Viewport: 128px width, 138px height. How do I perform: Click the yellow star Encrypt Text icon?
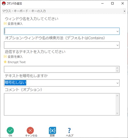(x=5, y=62)
